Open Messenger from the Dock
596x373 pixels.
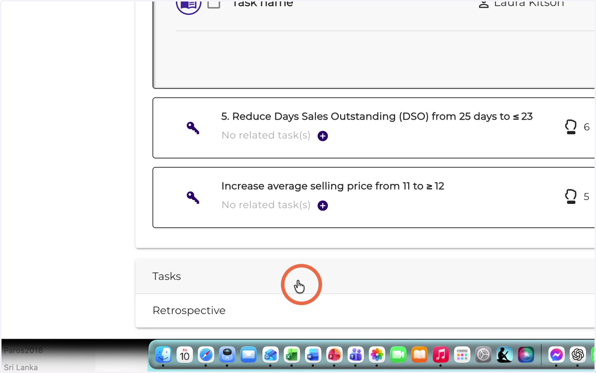[557, 355]
